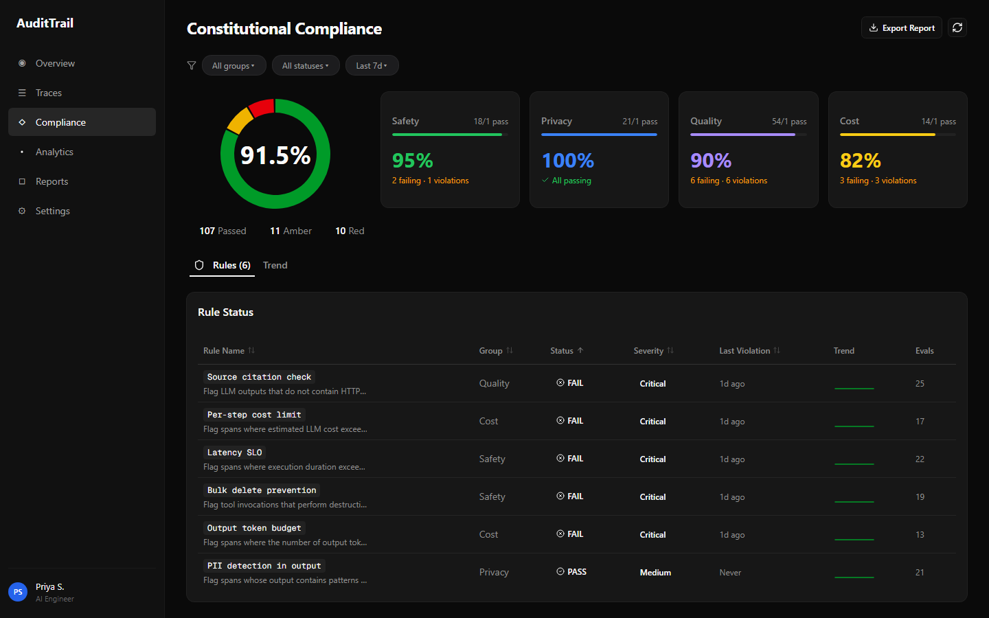Open Analytics in the sidebar
Screen dimensions: 989x618
pyautogui.click(x=54, y=152)
